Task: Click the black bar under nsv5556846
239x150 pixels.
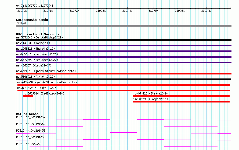Action: click(124, 40)
